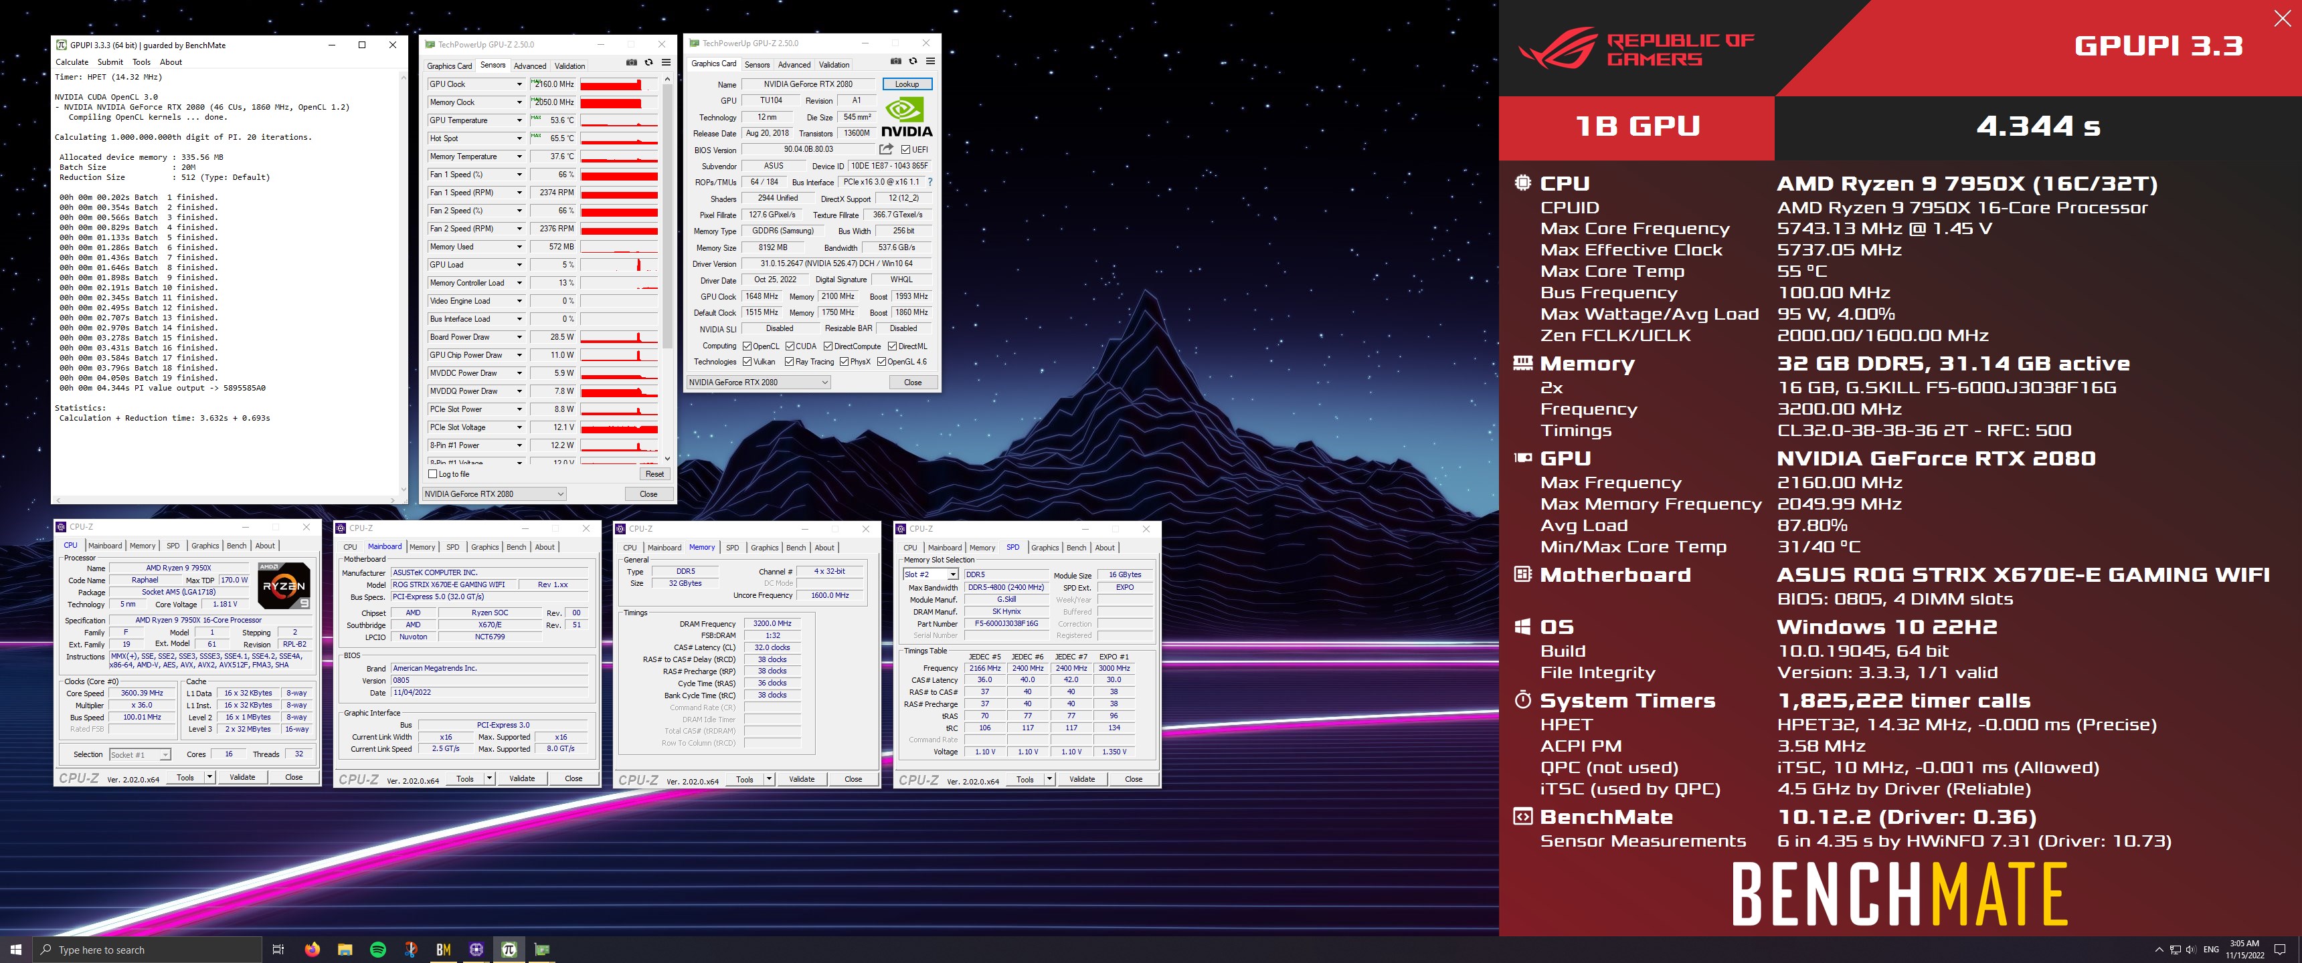2302x963 pixels.
Task: Open the Tools dropdown arrow in CPU-Z SPD window
Action: point(1049,779)
